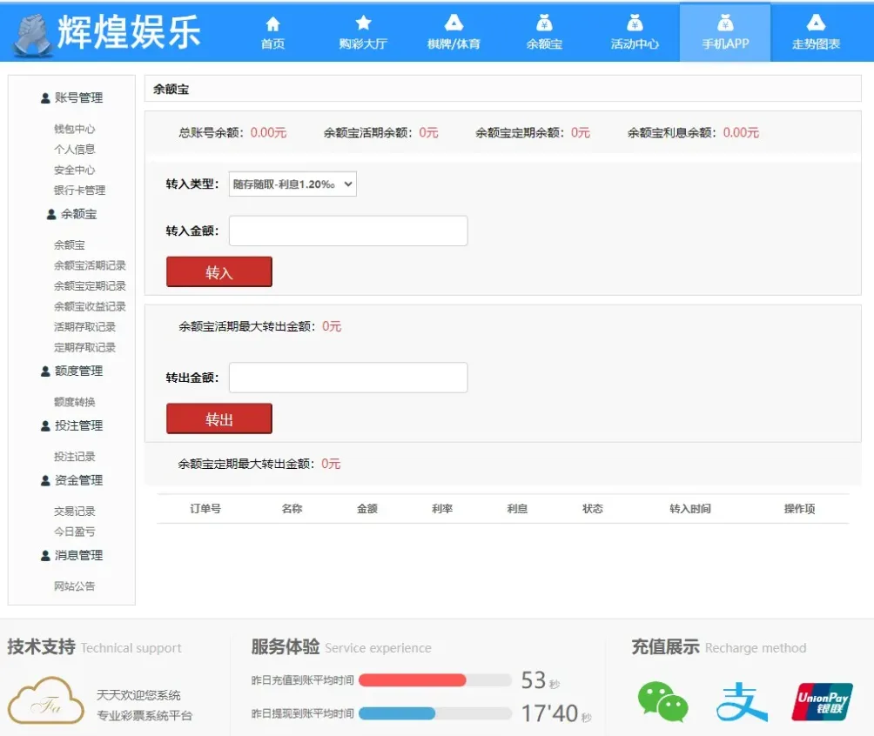Click the UnionPay 银联 icon

point(822,701)
